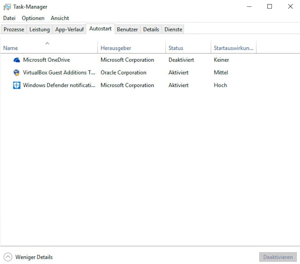
Task: Switch to the Leistung tab
Action: click(40, 30)
